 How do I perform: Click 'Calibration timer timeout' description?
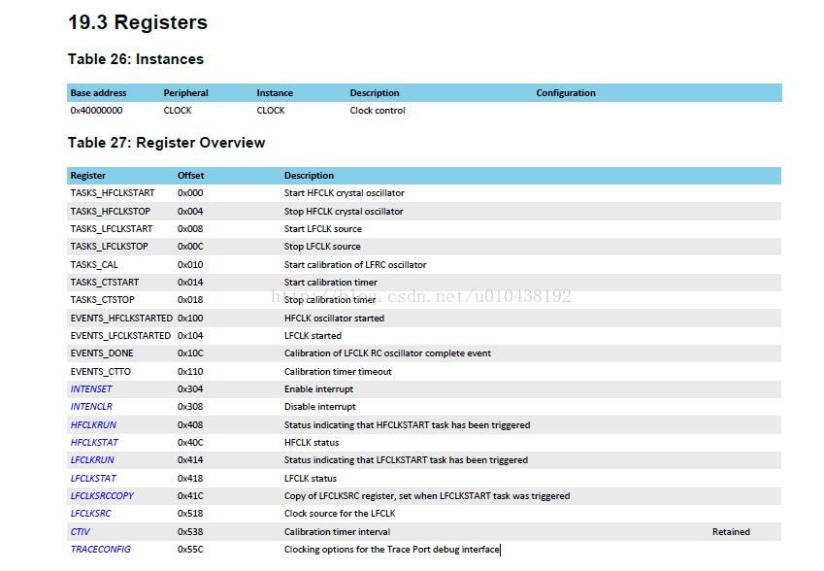click(x=338, y=372)
